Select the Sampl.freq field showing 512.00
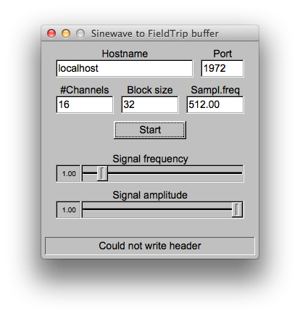300x316 pixels. (215, 104)
